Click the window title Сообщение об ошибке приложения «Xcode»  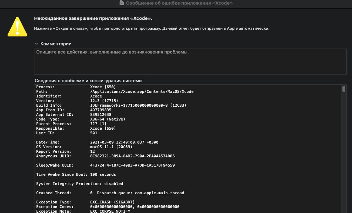coord(179,3)
